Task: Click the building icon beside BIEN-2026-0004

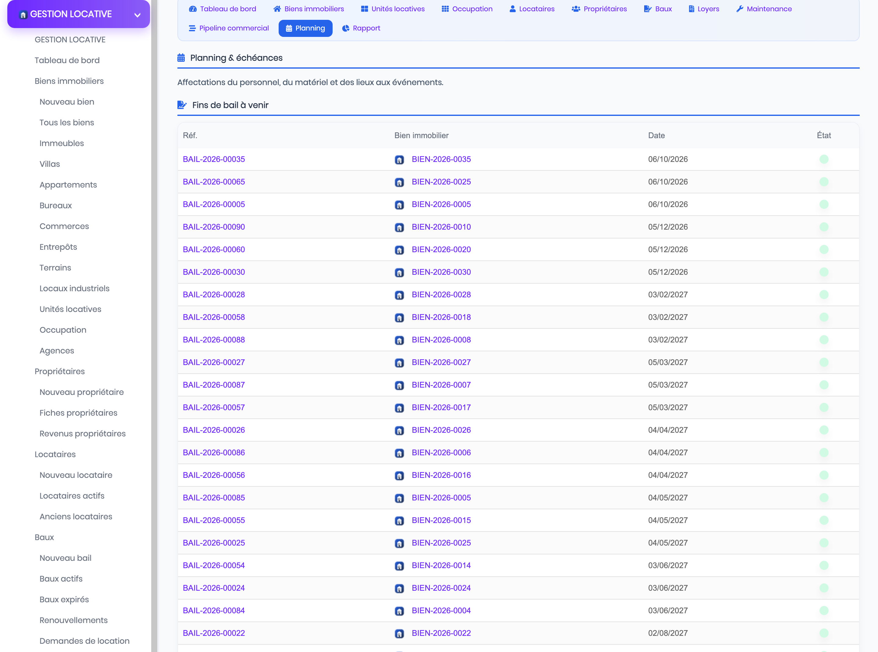Action: click(x=399, y=611)
